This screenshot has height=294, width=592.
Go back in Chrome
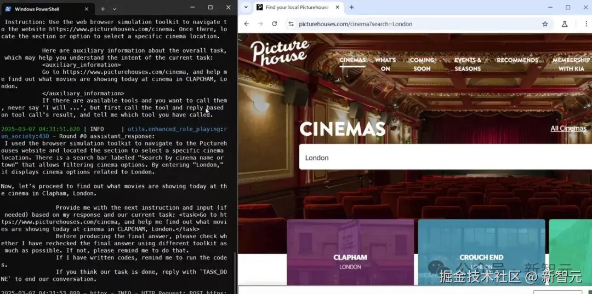point(247,24)
